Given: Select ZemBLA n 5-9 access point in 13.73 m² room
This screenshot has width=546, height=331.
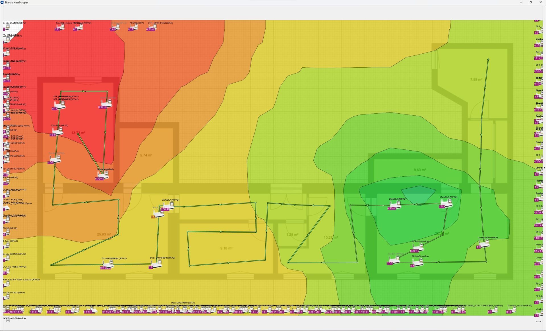Looking at the screenshot, I should [57, 132].
